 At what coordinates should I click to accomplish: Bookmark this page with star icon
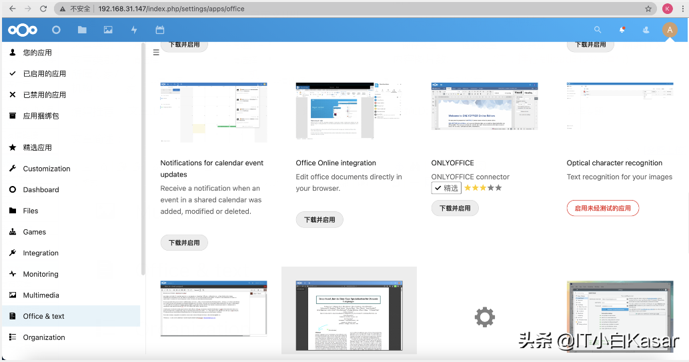648,9
